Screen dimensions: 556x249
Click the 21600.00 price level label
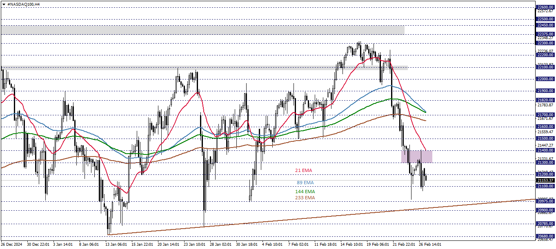tap(546, 127)
